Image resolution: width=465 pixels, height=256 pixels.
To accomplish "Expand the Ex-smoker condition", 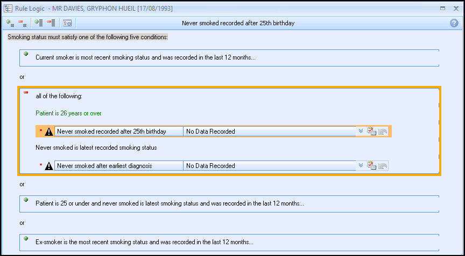I will click(25, 238).
